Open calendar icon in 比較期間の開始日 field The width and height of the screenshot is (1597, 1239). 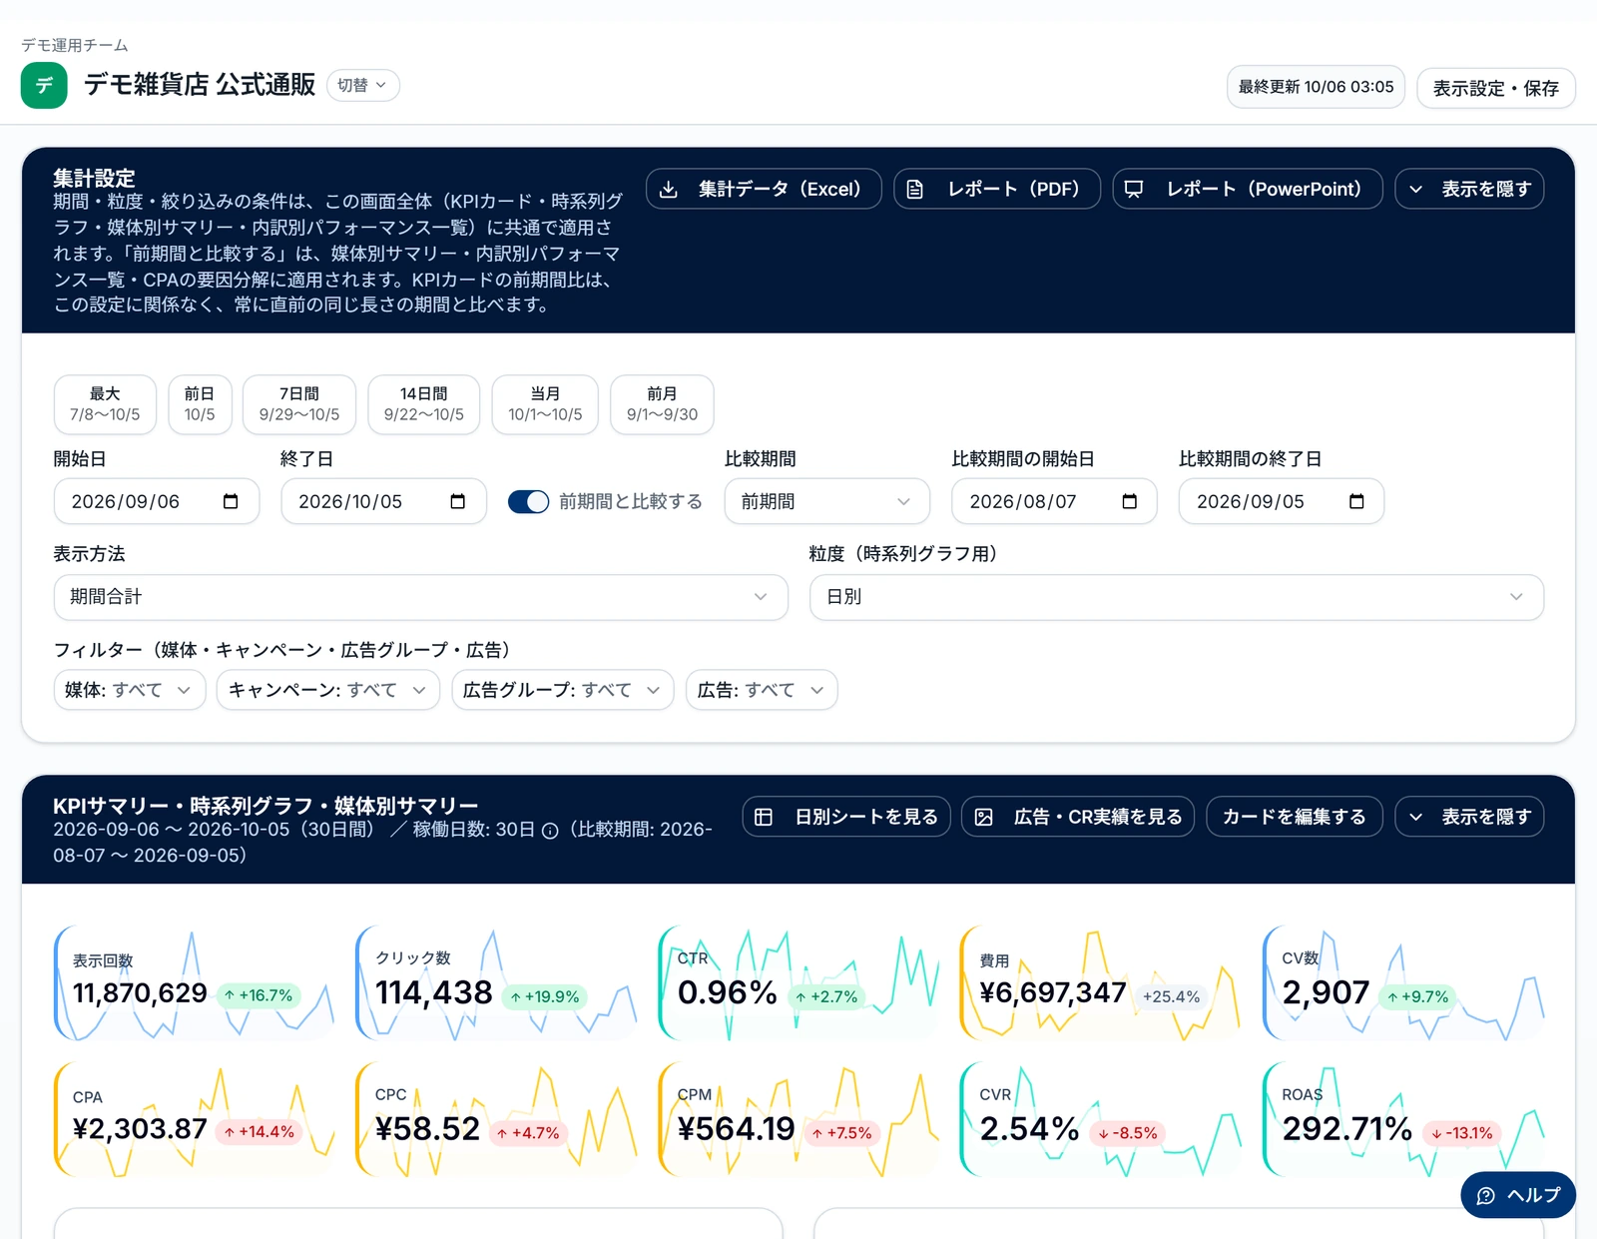click(x=1130, y=501)
